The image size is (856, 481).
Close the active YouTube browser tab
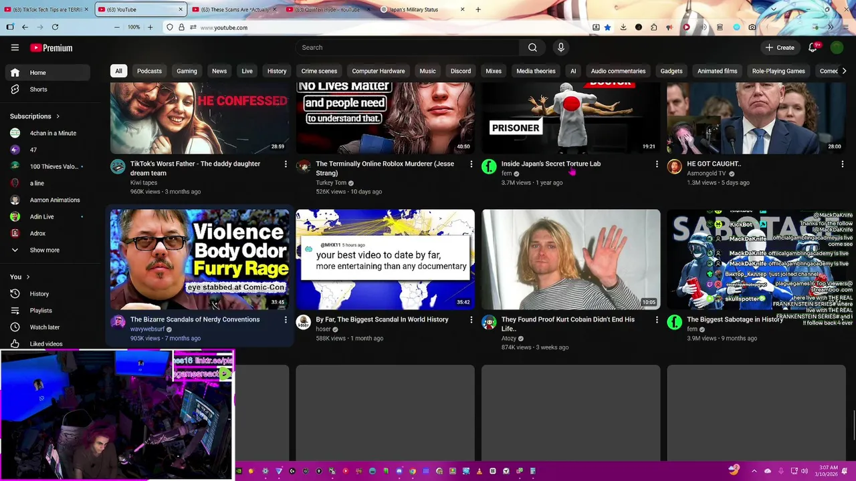(181, 9)
